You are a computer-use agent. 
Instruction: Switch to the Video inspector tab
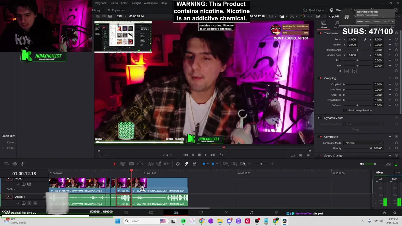coord(323,25)
